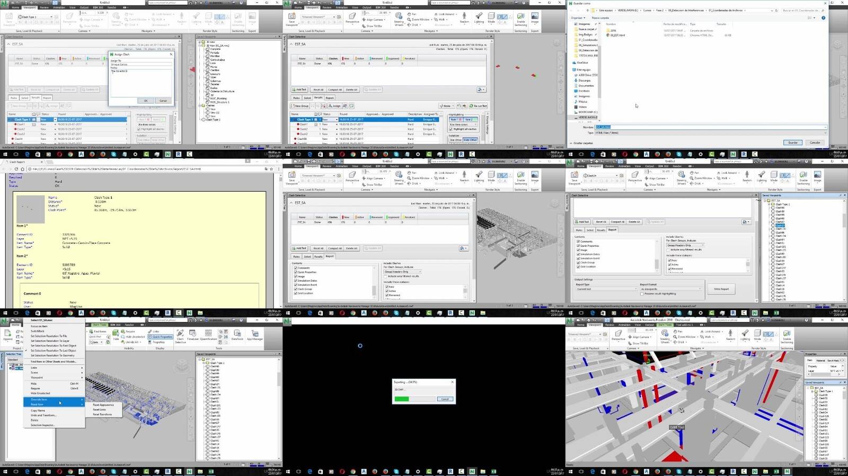
Task: Open the Report Type dropdown showing Current test
Action: 607,289
